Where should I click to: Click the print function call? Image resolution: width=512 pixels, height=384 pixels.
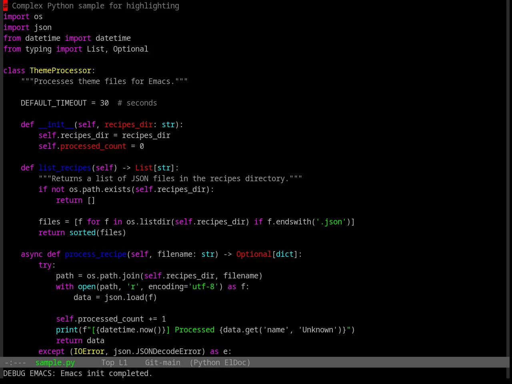tap(67, 330)
